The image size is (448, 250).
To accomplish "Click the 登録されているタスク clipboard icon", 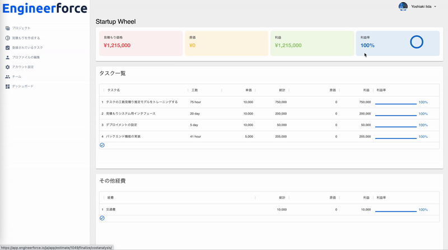I will tap(8, 47).
